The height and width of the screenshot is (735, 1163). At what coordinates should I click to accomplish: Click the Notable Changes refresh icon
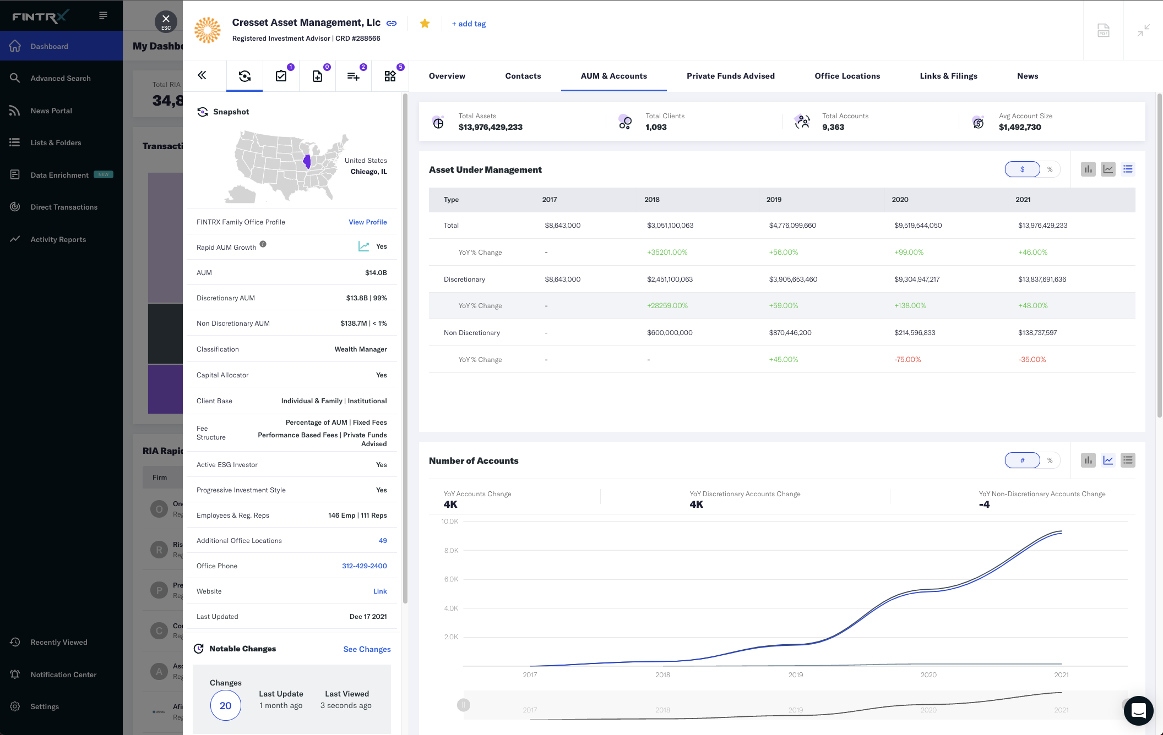(x=199, y=649)
